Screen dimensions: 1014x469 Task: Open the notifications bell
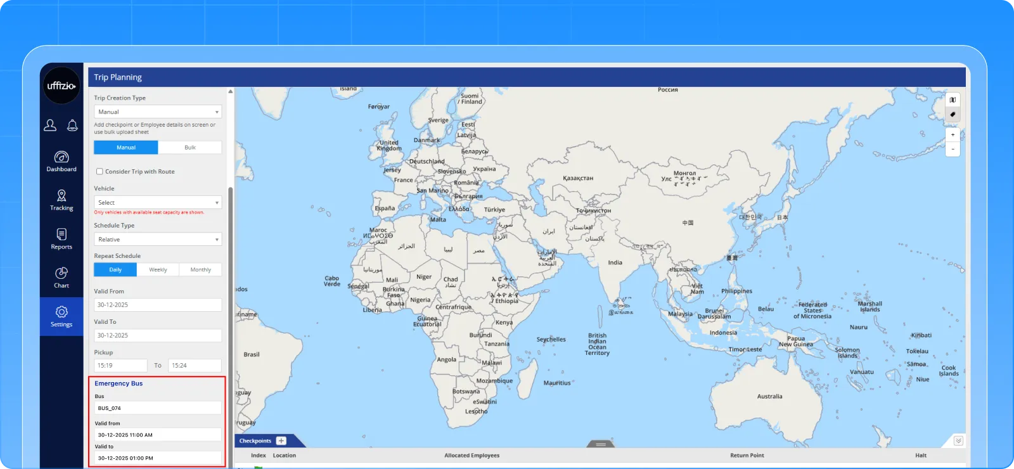pyautogui.click(x=72, y=125)
